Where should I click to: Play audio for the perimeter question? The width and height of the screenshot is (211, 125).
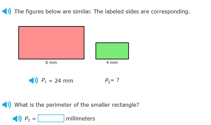pyautogui.click(x=7, y=104)
